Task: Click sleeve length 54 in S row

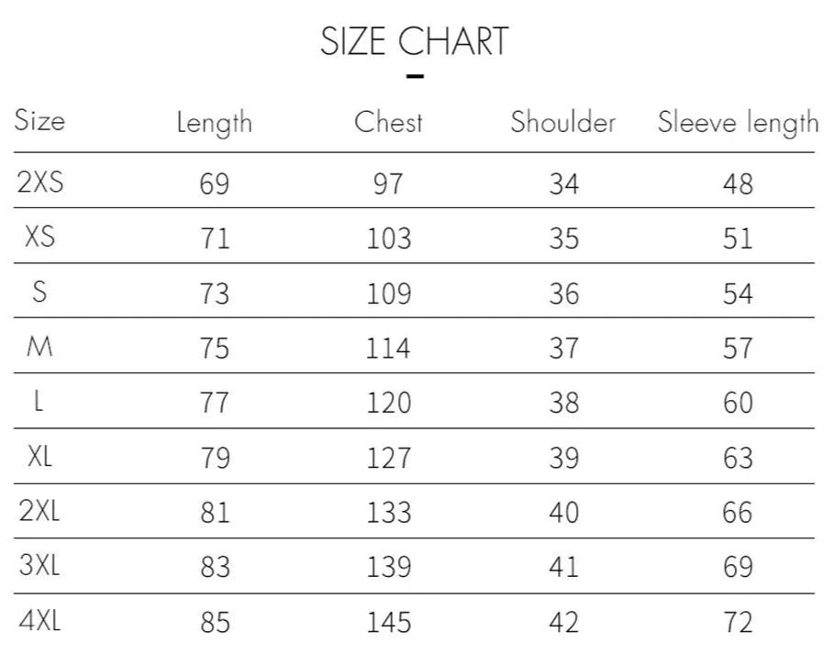Action: click(738, 294)
